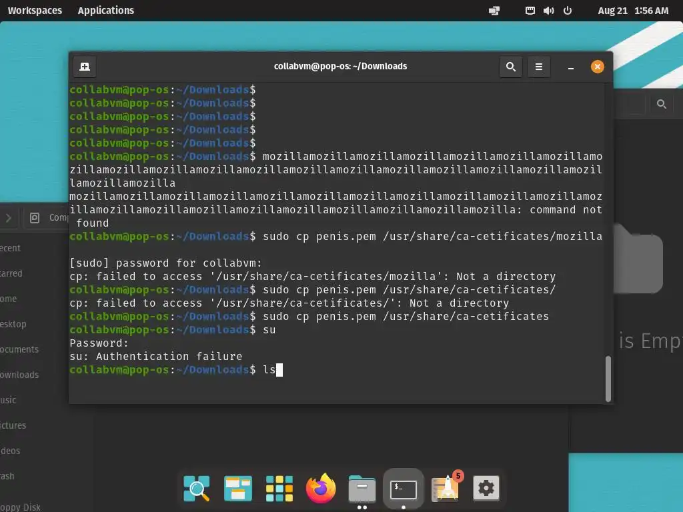683x512 pixels.
Task: Select Documents in Files sidebar
Action: pyautogui.click(x=19, y=349)
